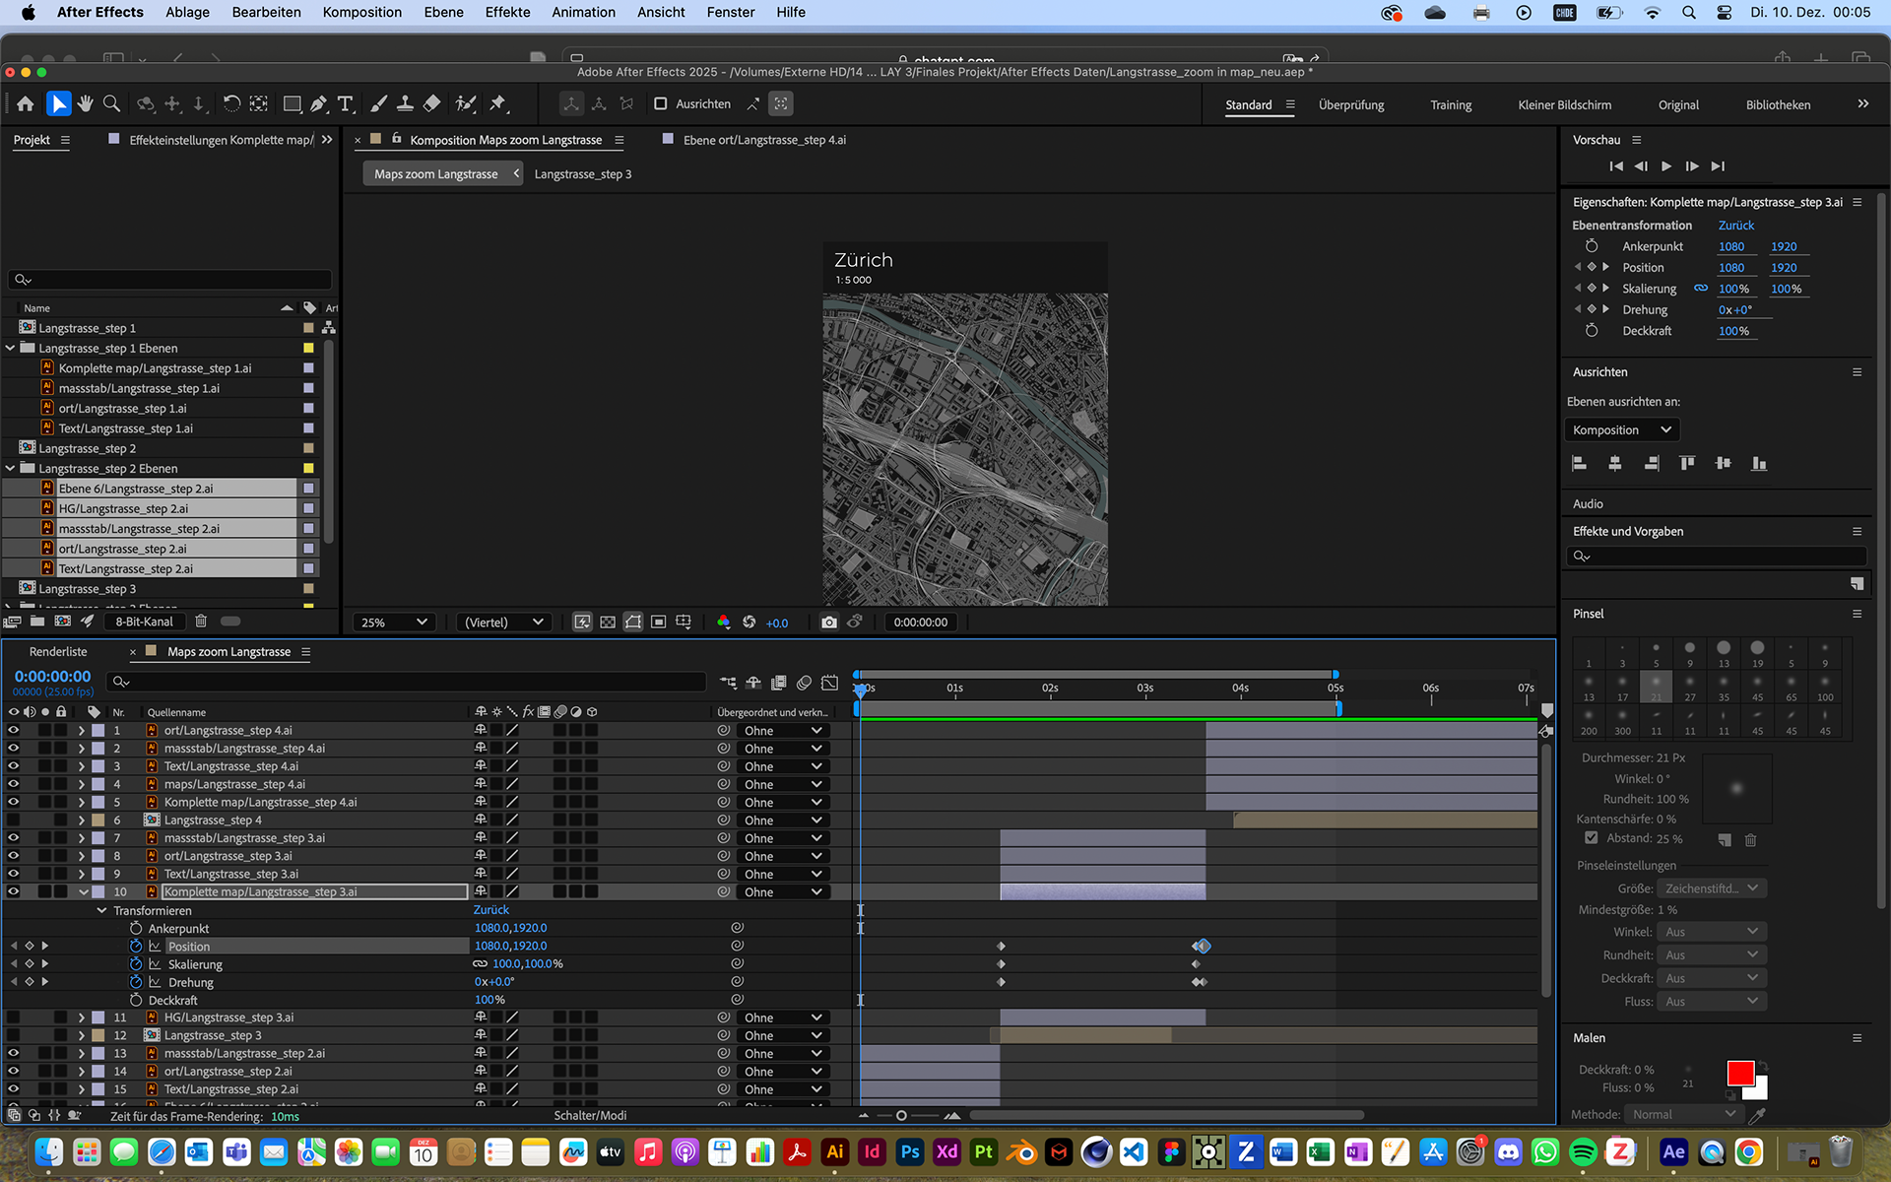The image size is (1891, 1182).
Task: Open the 25% magnification dropdown
Action: click(x=394, y=622)
